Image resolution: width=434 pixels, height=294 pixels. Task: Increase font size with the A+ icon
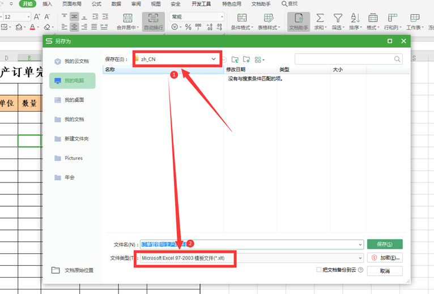[x=37, y=17]
